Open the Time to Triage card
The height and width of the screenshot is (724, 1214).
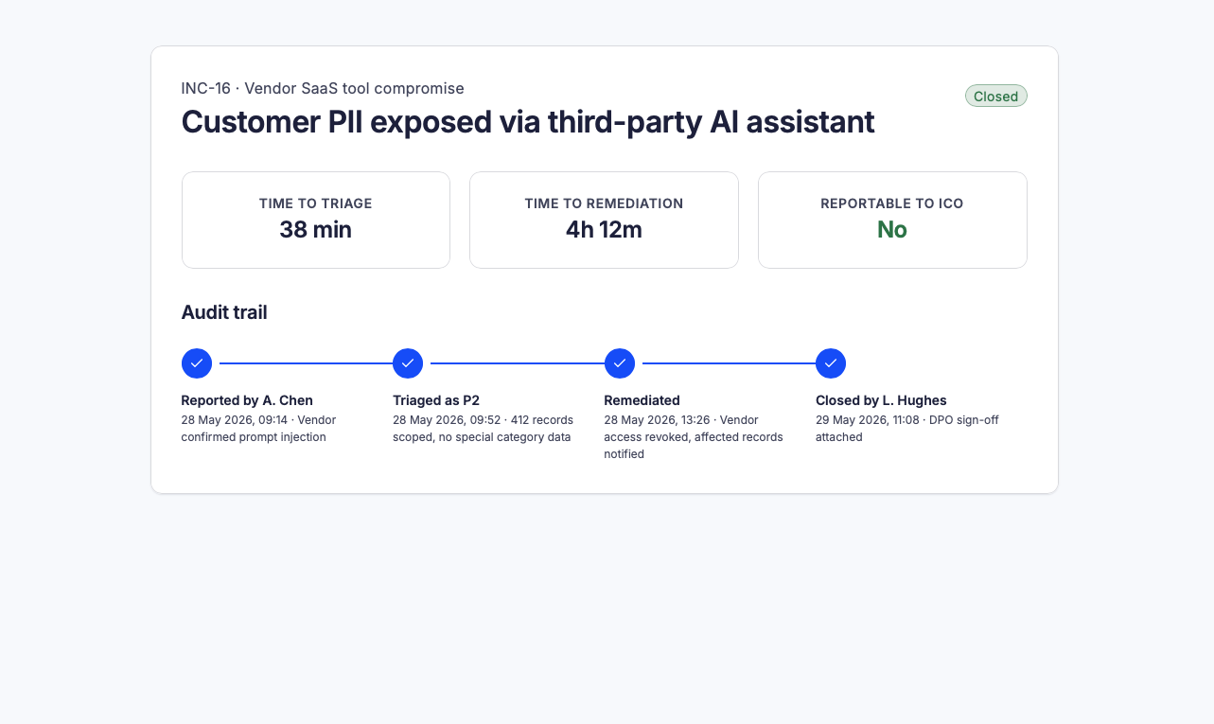tap(316, 220)
